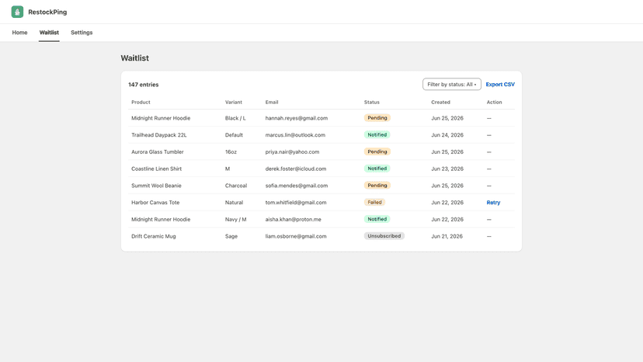Click the Export CSV link
This screenshot has width=643, height=362.
click(x=500, y=84)
